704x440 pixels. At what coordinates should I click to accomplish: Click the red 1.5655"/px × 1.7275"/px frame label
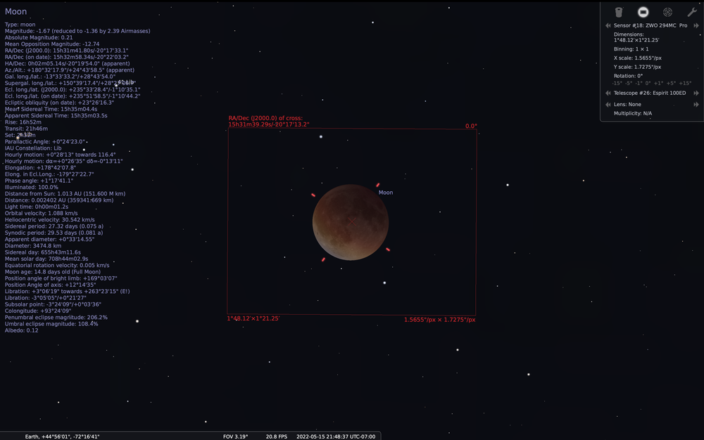439,320
